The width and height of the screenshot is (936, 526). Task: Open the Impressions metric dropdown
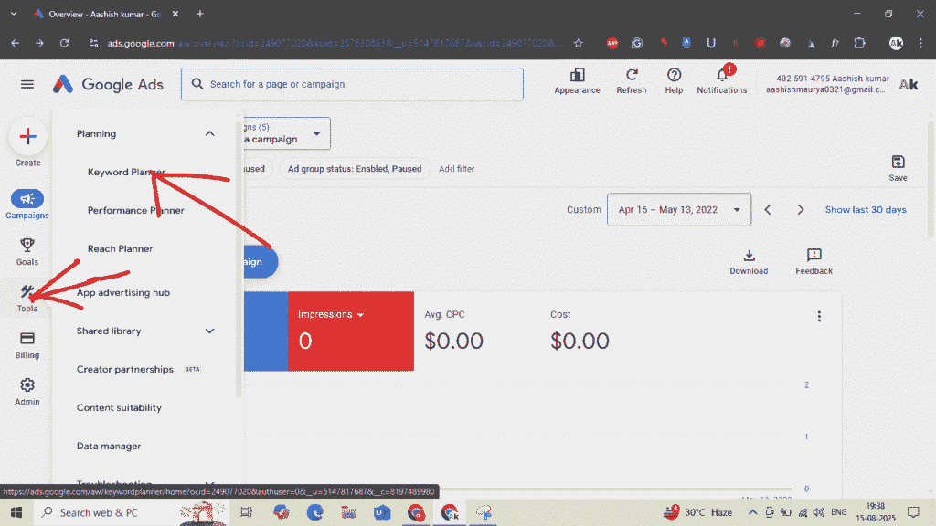[360, 315]
